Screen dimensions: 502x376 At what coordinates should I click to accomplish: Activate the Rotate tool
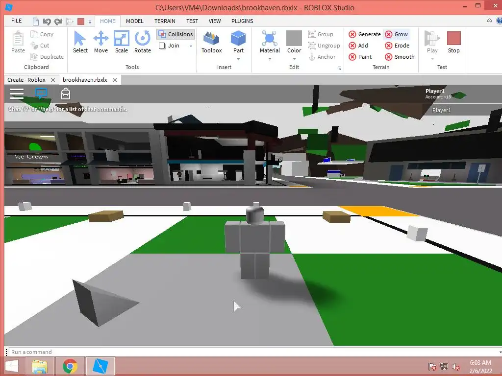143,42
